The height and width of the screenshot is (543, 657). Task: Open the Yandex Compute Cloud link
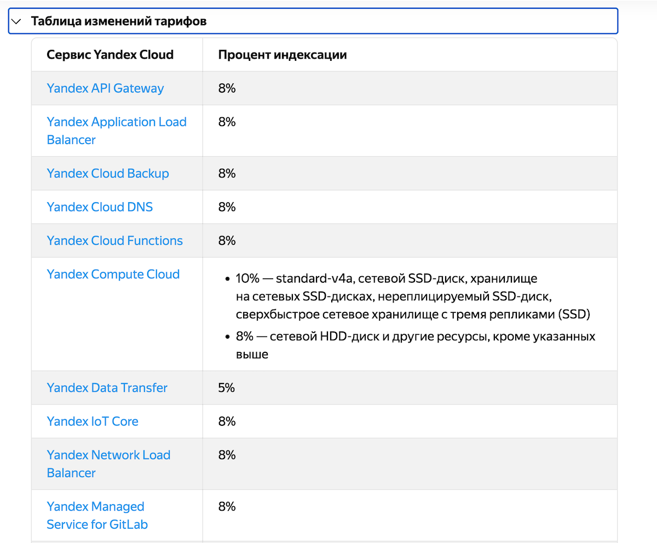pos(113,274)
